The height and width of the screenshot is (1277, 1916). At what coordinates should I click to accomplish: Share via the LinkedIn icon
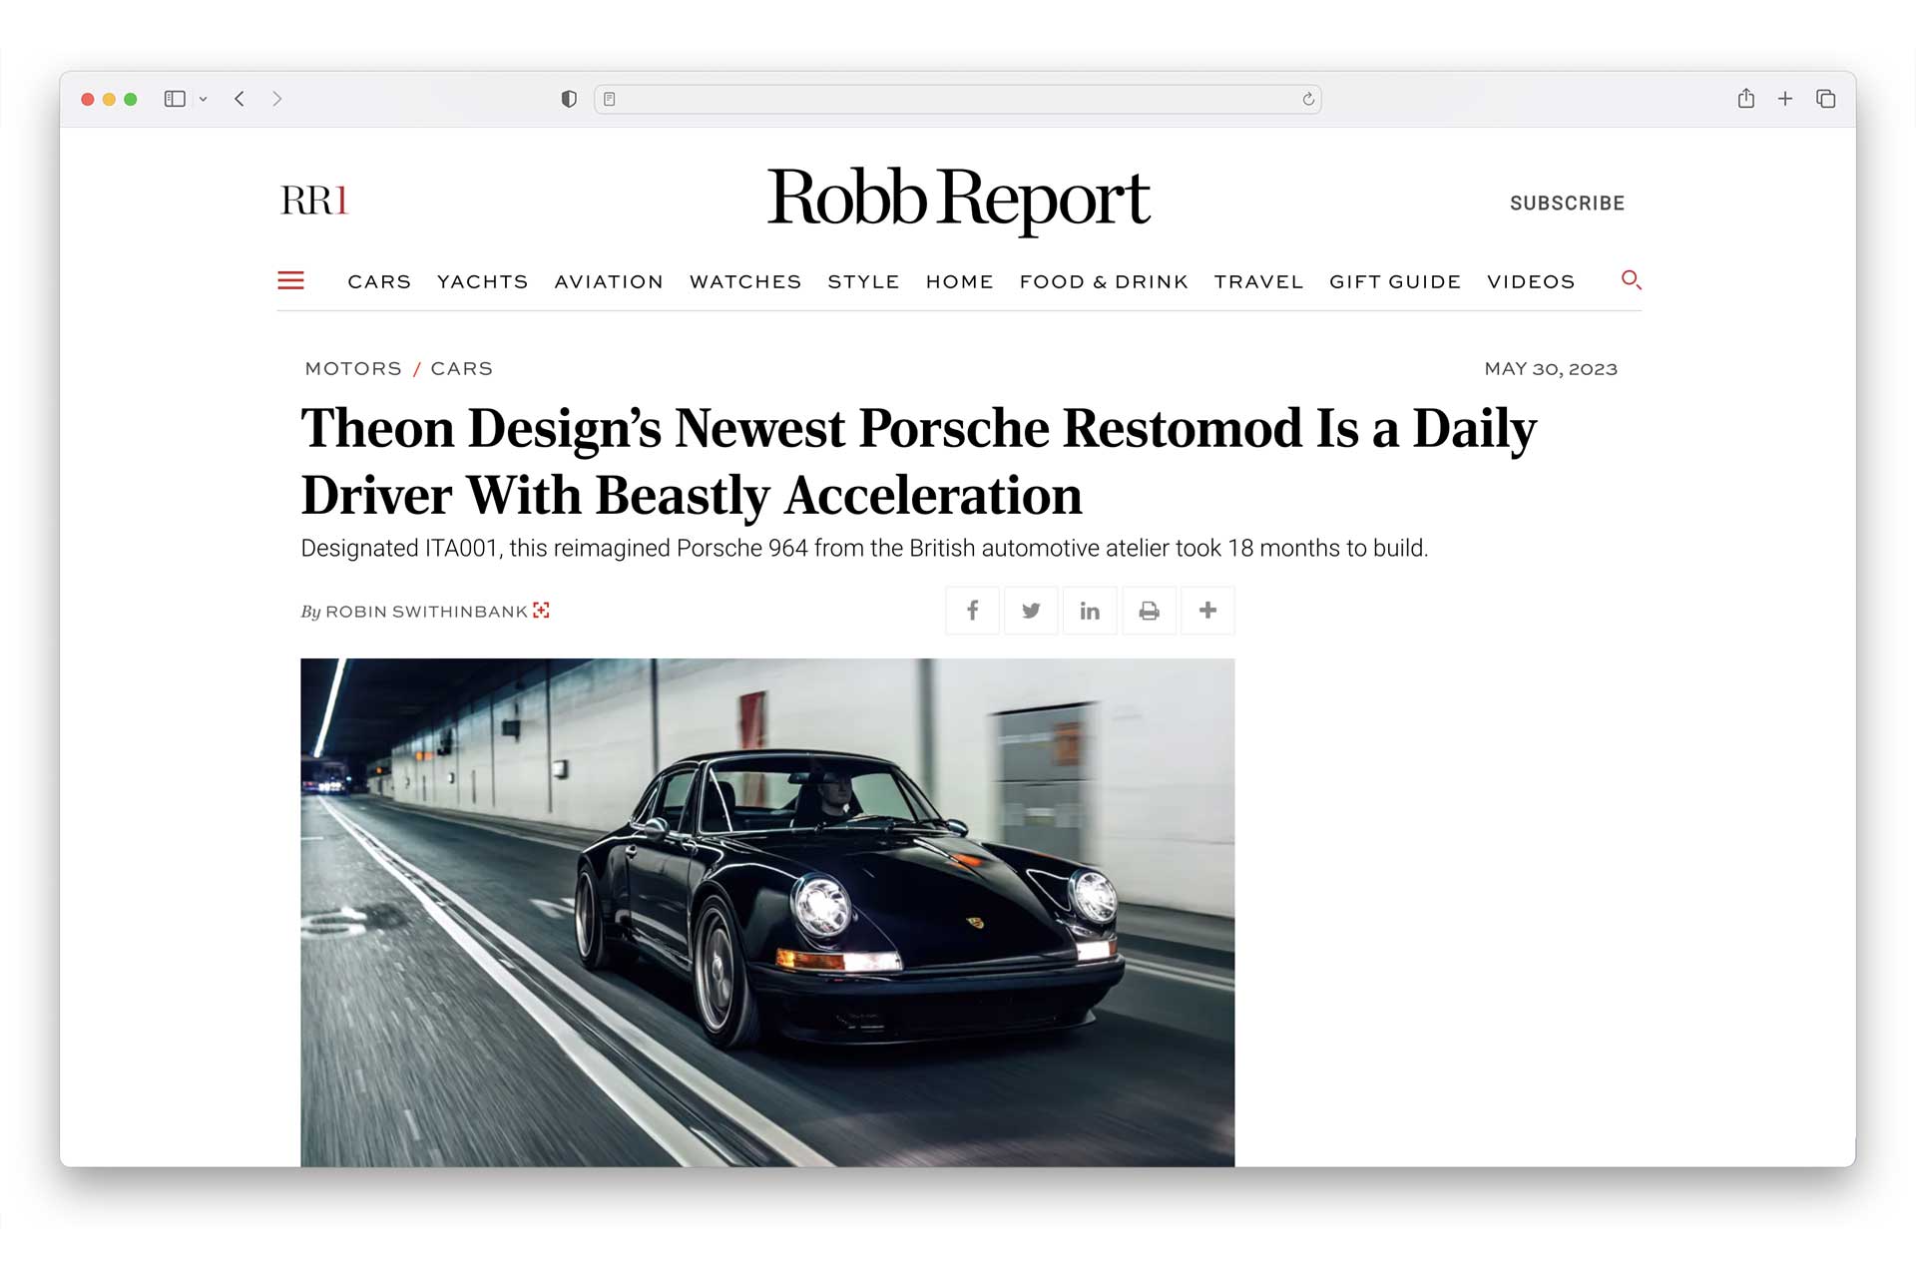[1090, 611]
